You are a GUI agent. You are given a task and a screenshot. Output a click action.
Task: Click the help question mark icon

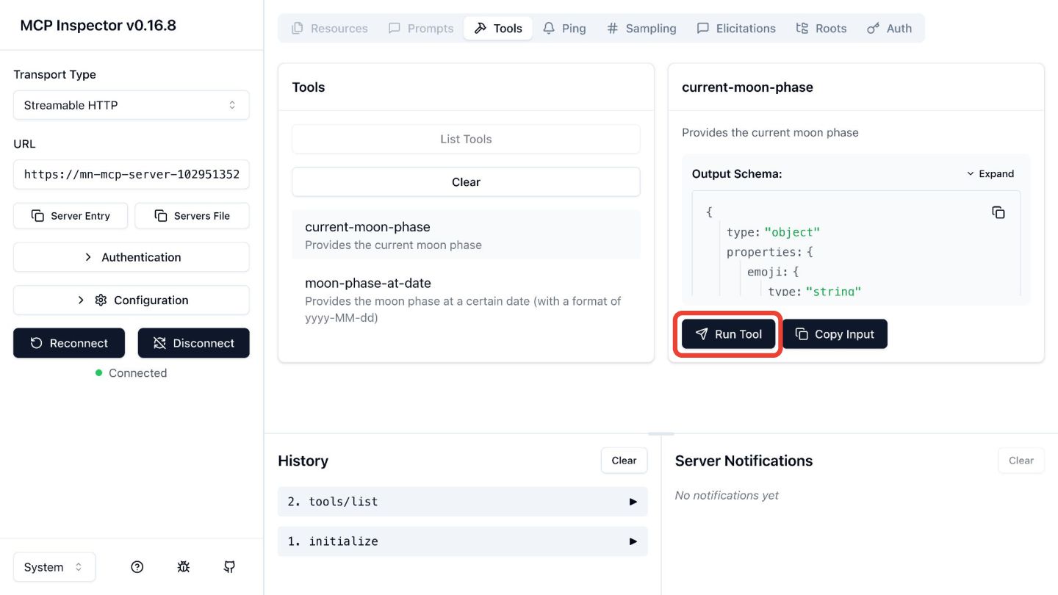137,567
